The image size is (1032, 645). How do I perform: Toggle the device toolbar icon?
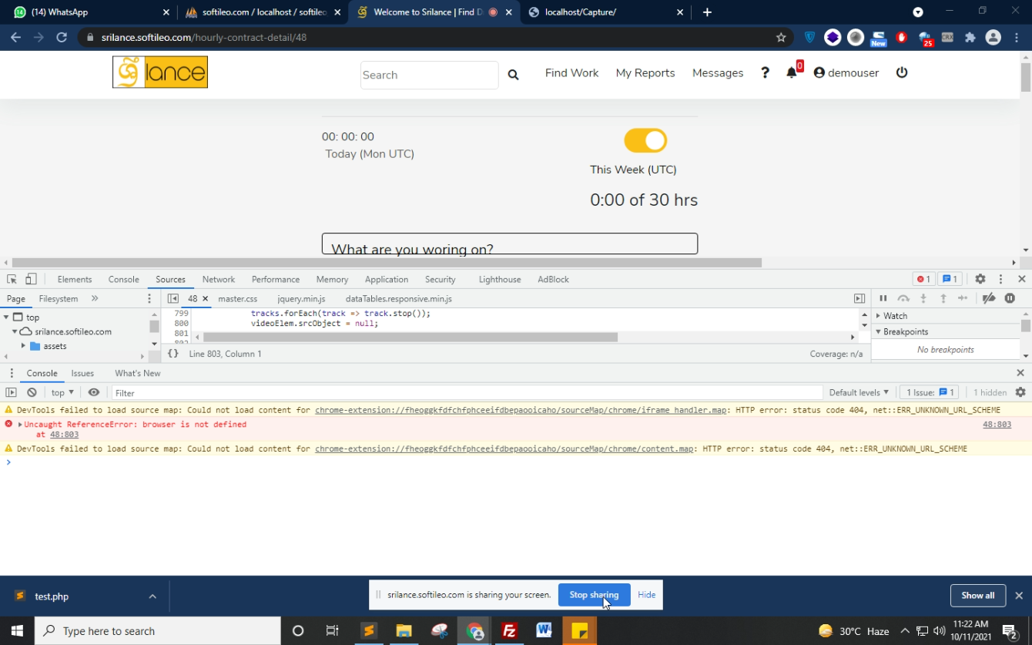(x=31, y=279)
